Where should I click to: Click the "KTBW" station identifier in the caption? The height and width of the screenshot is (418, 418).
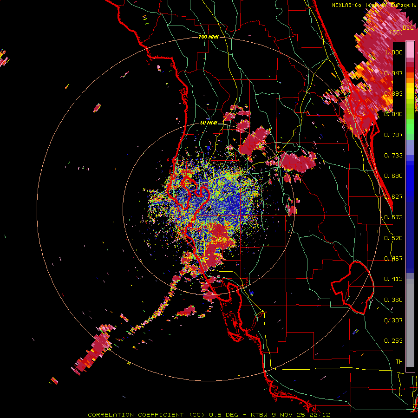point(260,415)
